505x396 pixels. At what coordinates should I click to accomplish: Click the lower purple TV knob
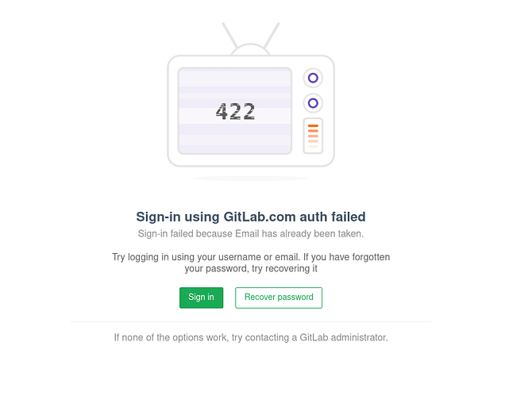[313, 103]
